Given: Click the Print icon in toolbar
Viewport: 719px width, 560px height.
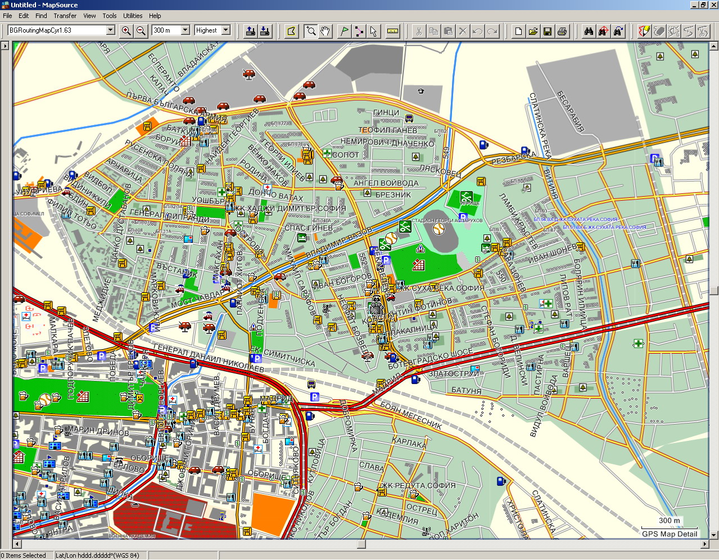Looking at the screenshot, I should [562, 31].
